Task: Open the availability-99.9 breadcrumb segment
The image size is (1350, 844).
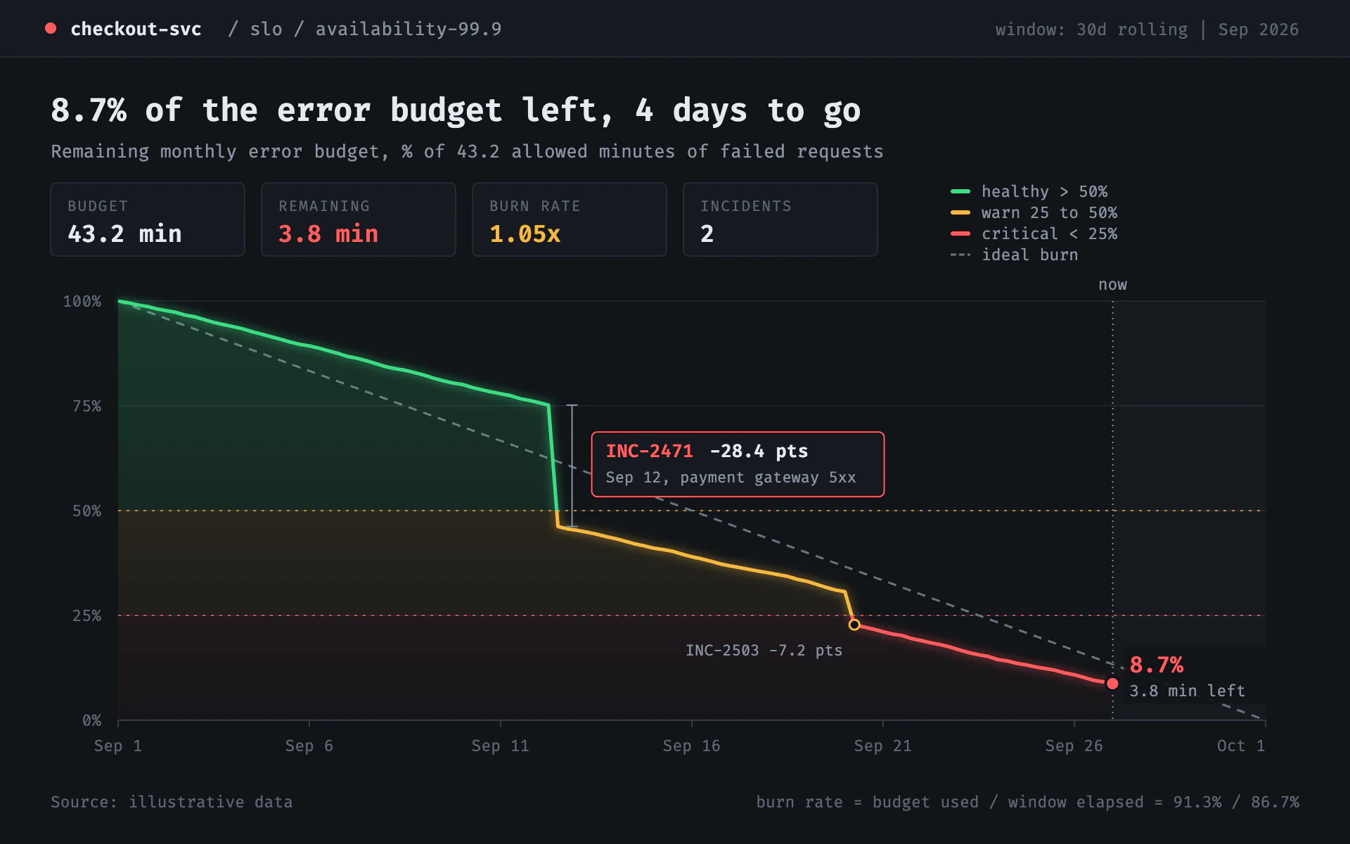Action: (x=409, y=29)
